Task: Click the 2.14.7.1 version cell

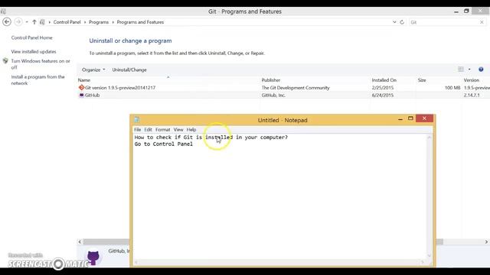Action: click(472, 95)
